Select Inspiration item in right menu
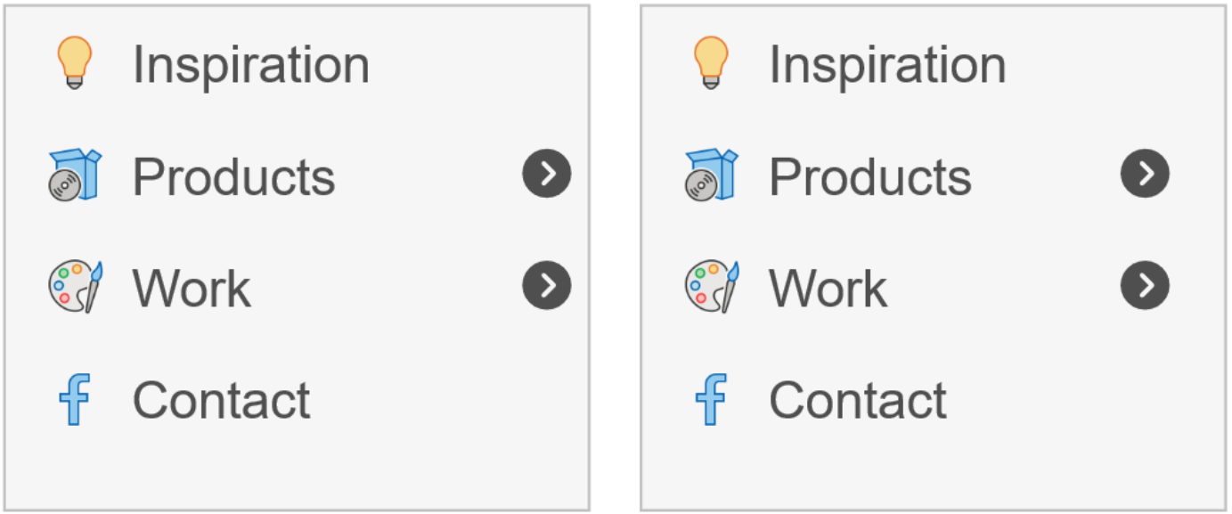The image size is (1232, 514). 887,64
